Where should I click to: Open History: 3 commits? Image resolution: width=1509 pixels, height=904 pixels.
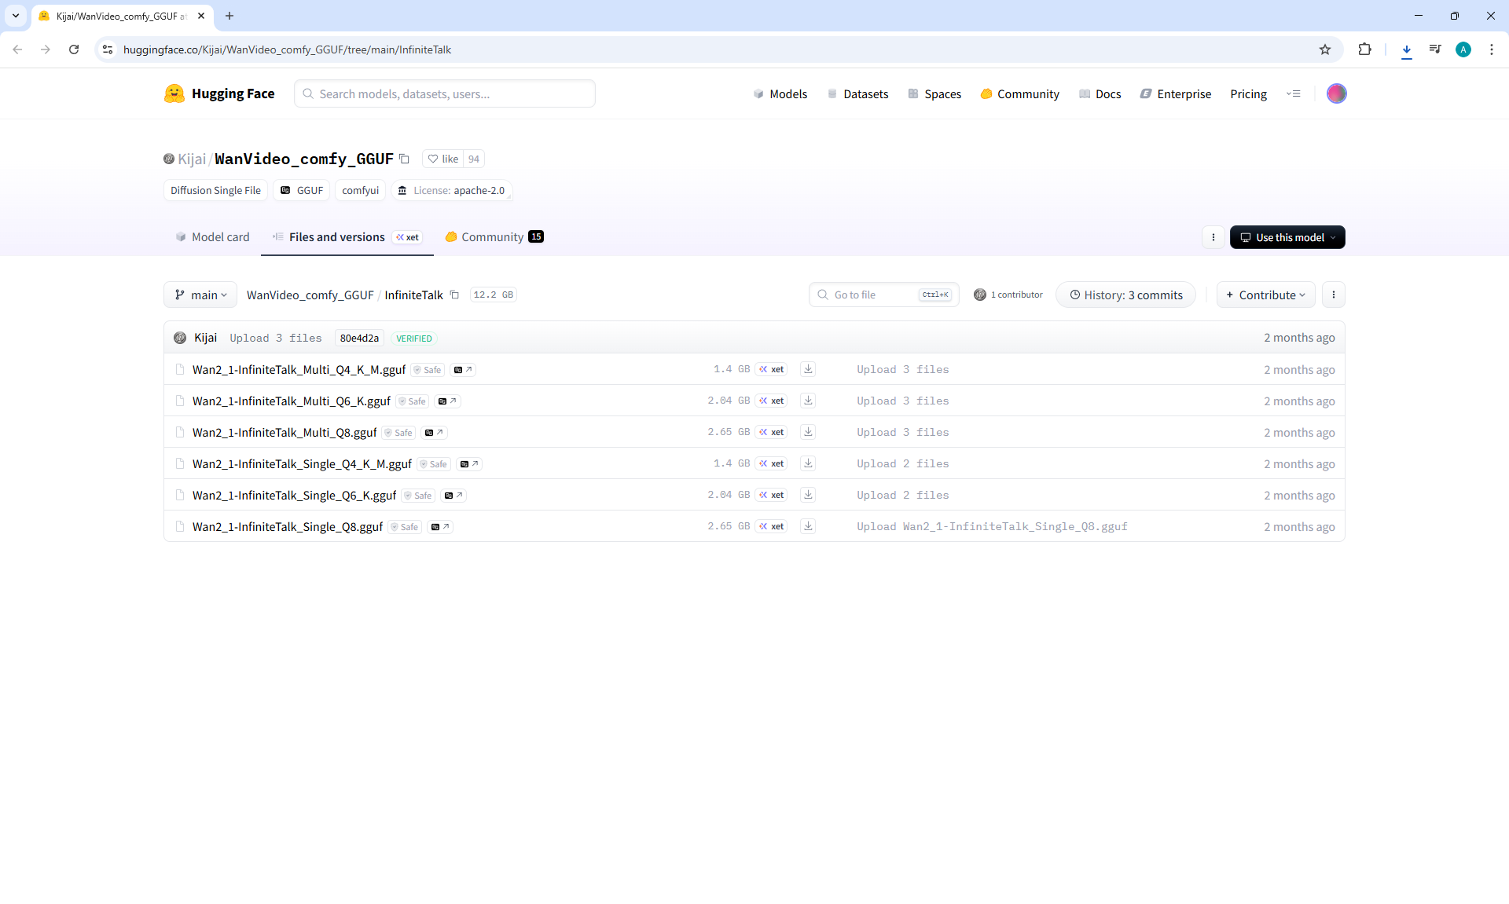point(1125,295)
